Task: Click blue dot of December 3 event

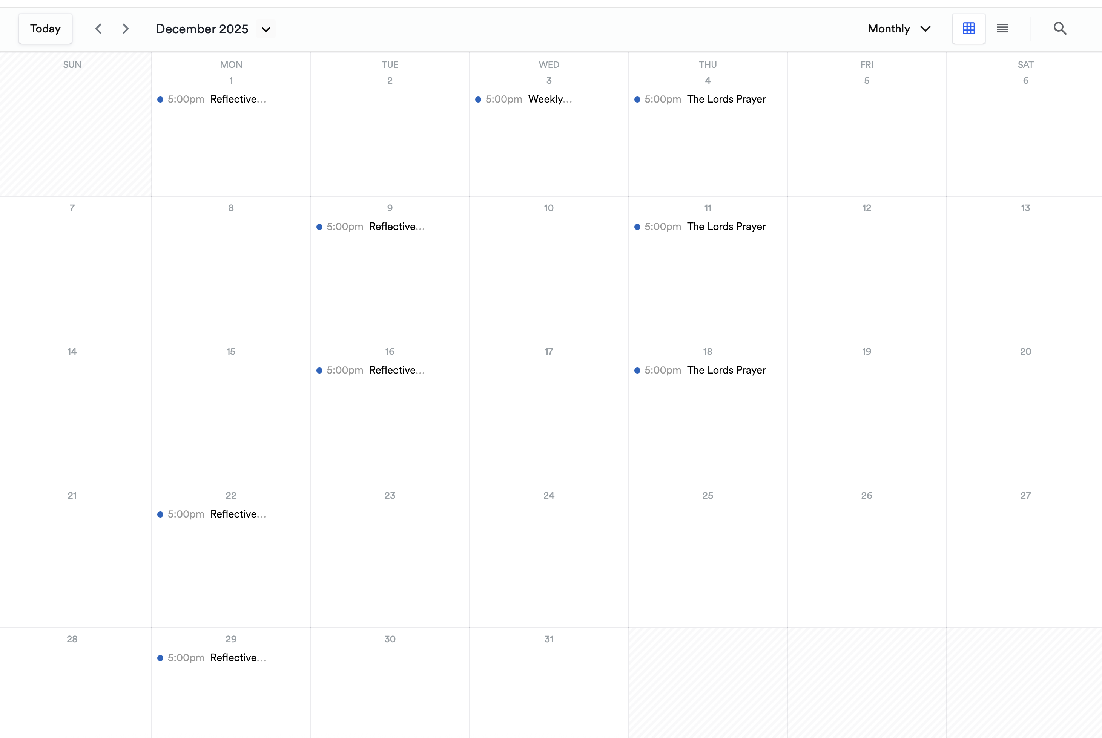Action: (478, 100)
